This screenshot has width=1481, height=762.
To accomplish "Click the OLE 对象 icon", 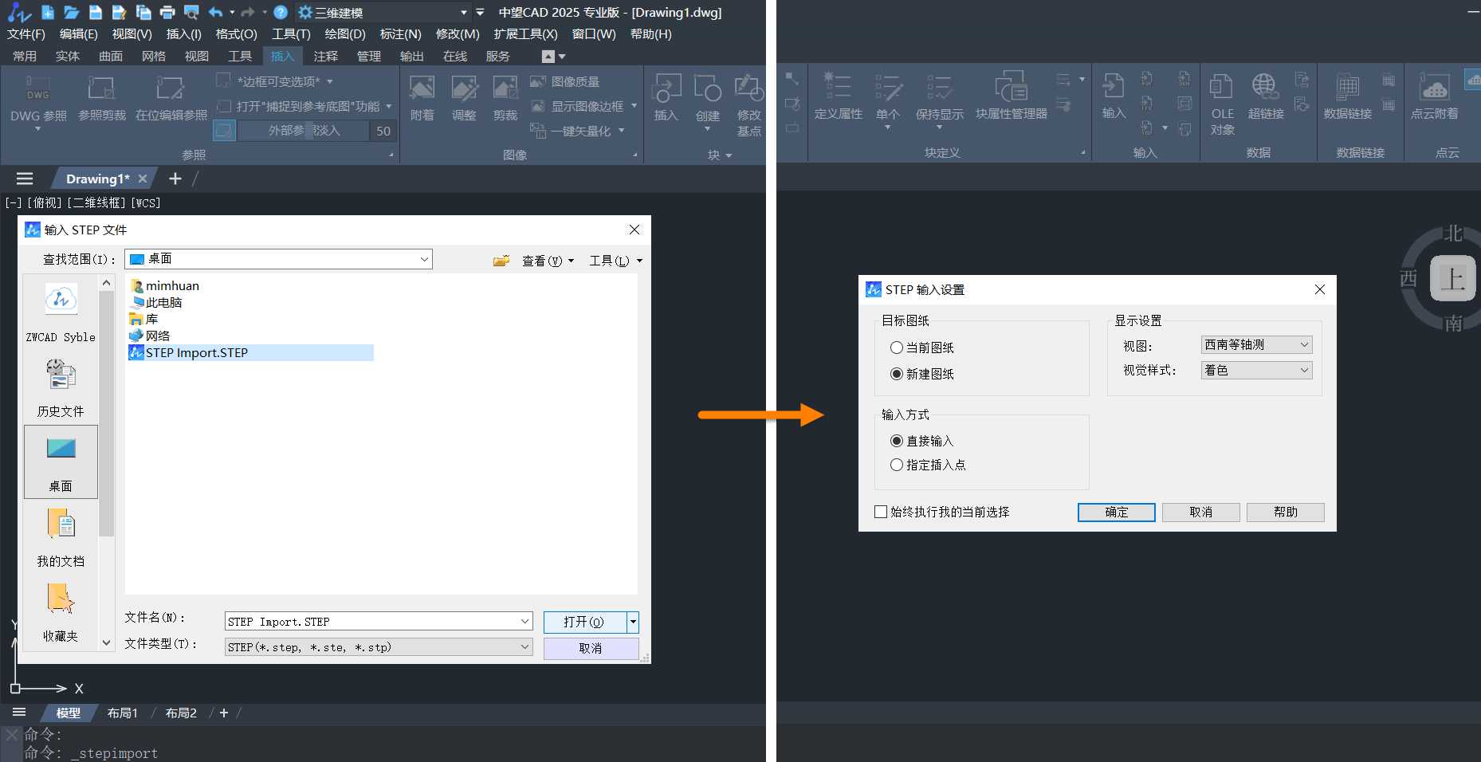I will 1221,86.
